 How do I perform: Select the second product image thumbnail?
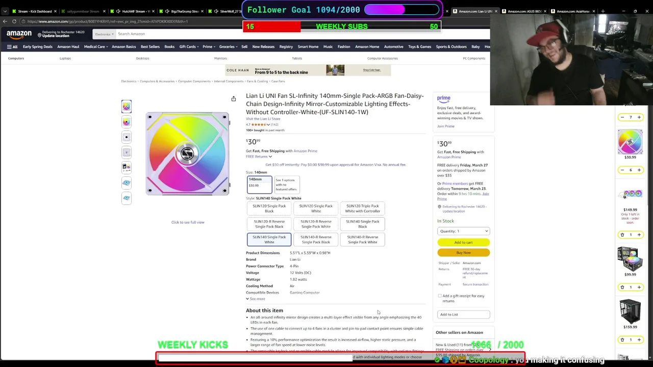127,122
